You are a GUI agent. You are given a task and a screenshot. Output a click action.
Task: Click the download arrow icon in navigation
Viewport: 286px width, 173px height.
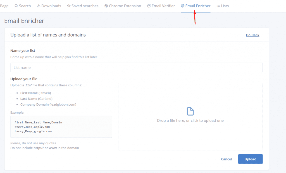(39, 6)
